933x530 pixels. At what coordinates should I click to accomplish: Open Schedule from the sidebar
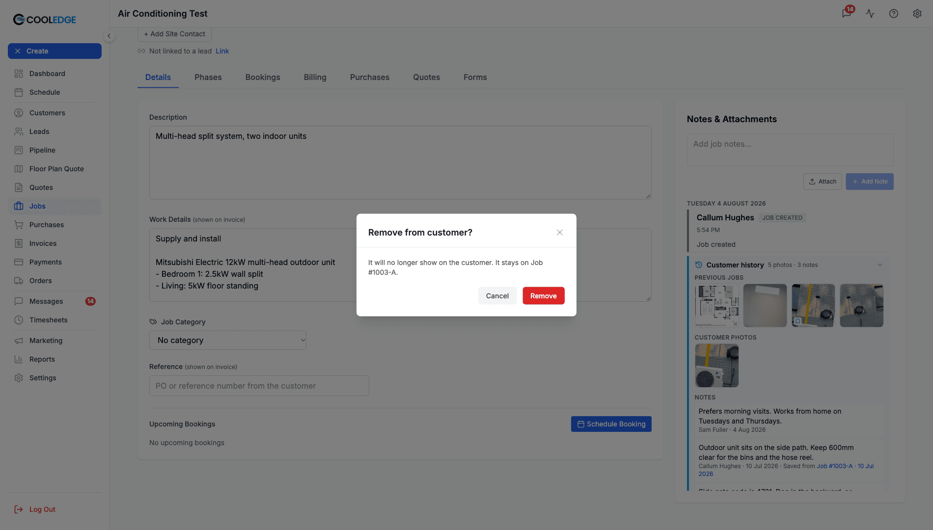pos(55,92)
